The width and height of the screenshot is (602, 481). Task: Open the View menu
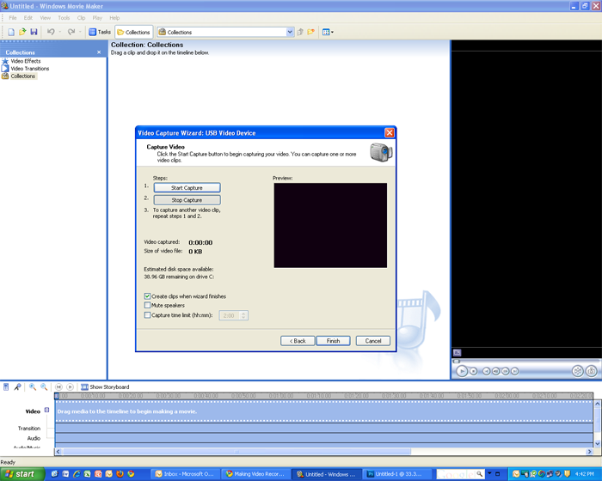[46, 18]
